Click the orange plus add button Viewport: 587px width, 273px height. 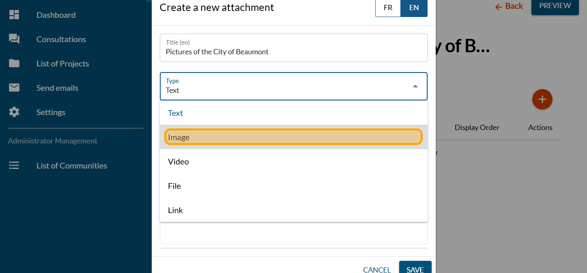click(542, 99)
